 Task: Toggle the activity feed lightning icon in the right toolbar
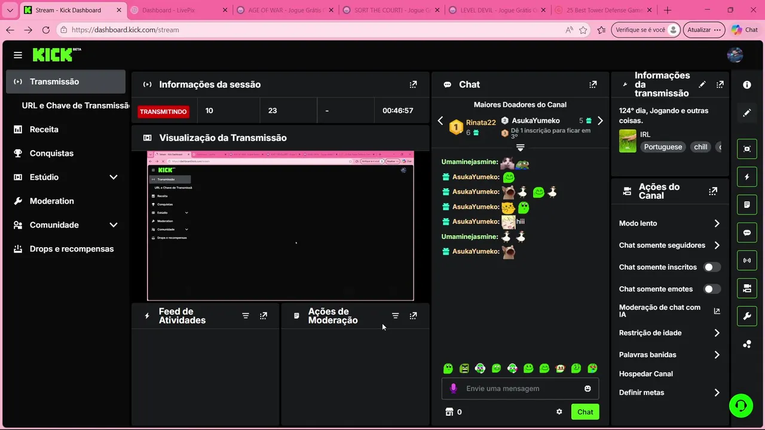[747, 177]
